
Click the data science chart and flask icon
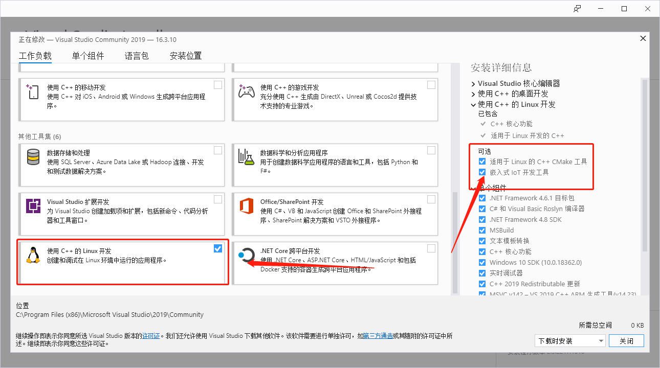pos(246,157)
